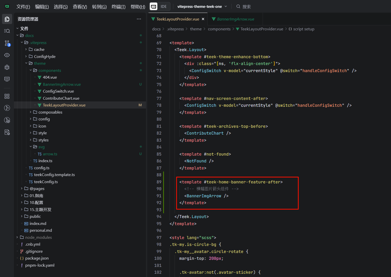Open explorer panel more actions ellipsis
The width and height of the screenshot is (391, 277).
click(139, 19)
